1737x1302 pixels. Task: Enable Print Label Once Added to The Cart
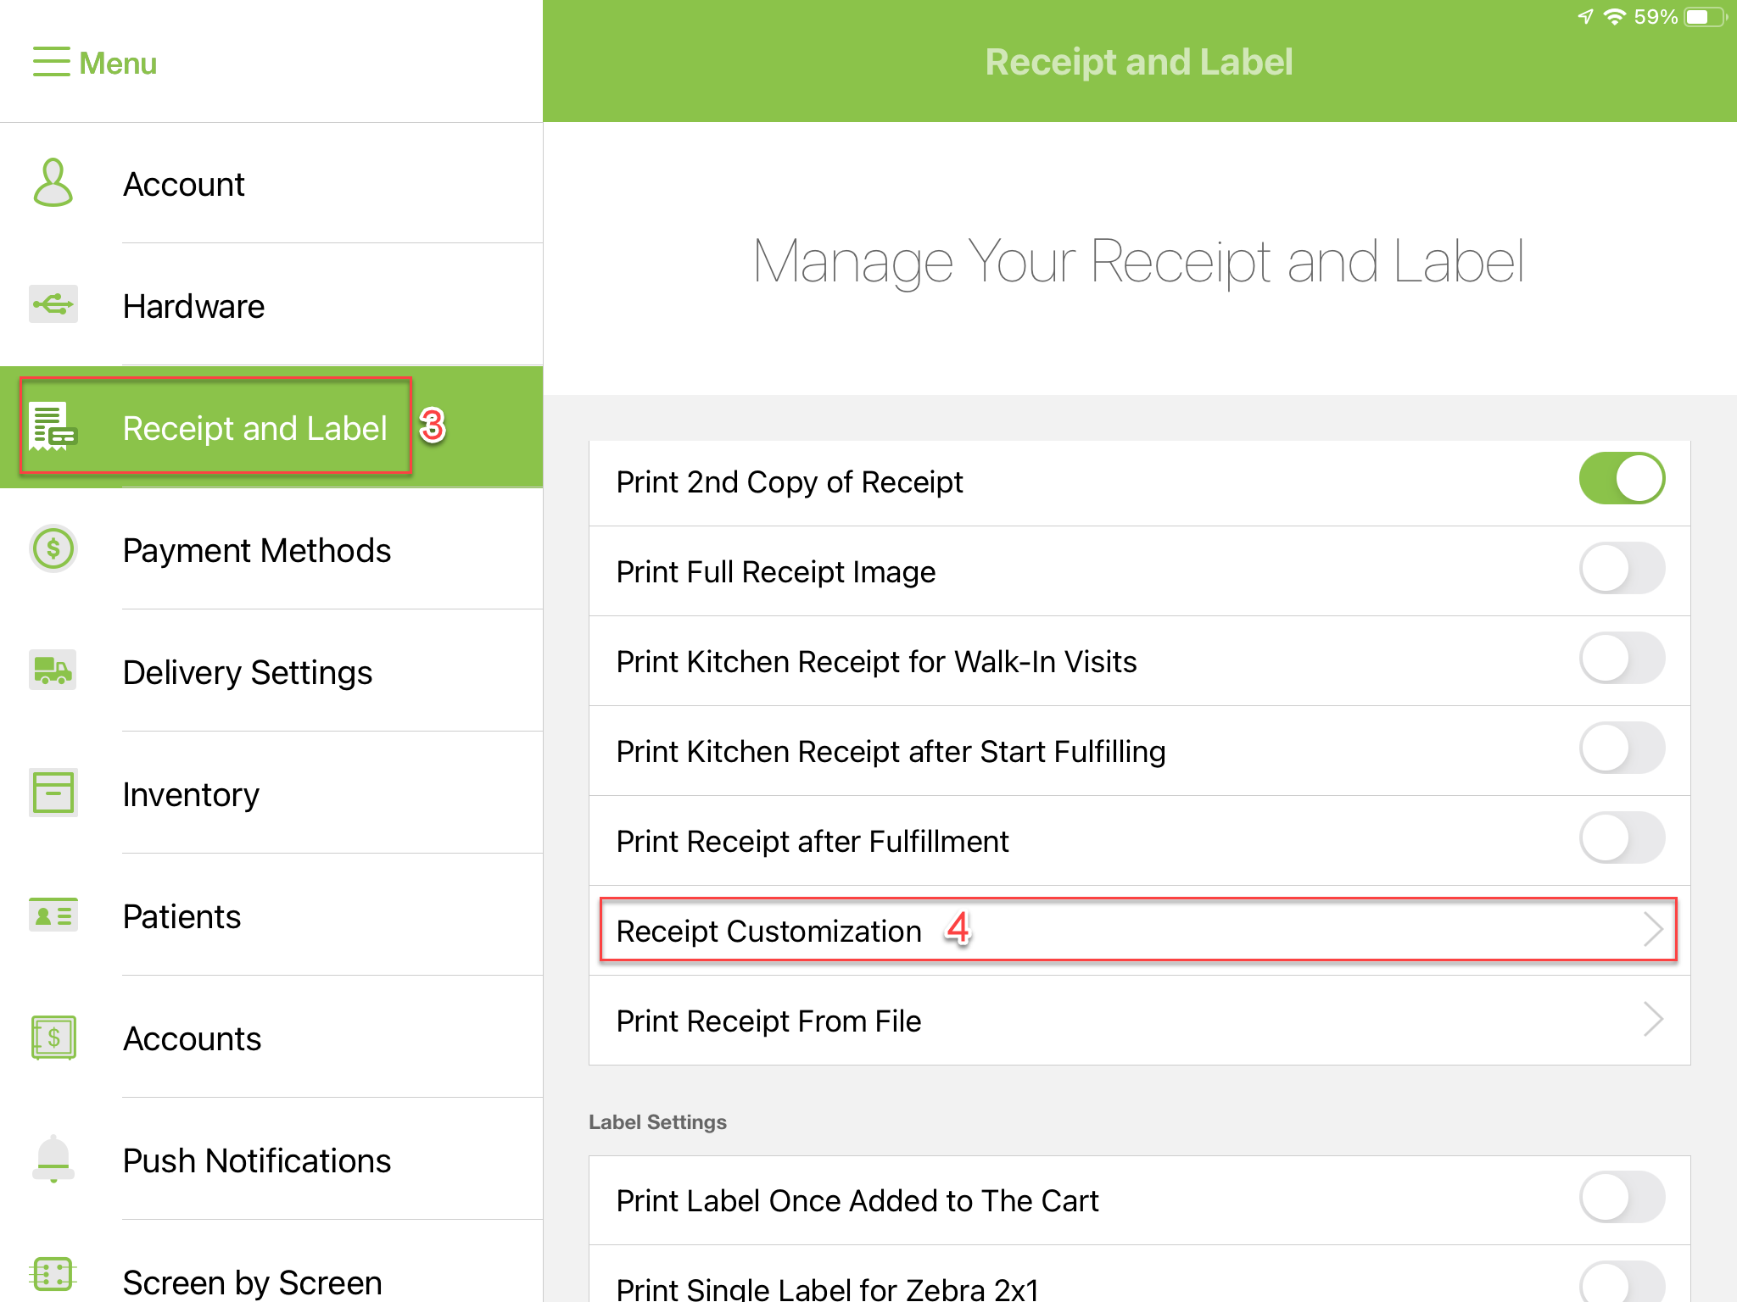click(1622, 1197)
